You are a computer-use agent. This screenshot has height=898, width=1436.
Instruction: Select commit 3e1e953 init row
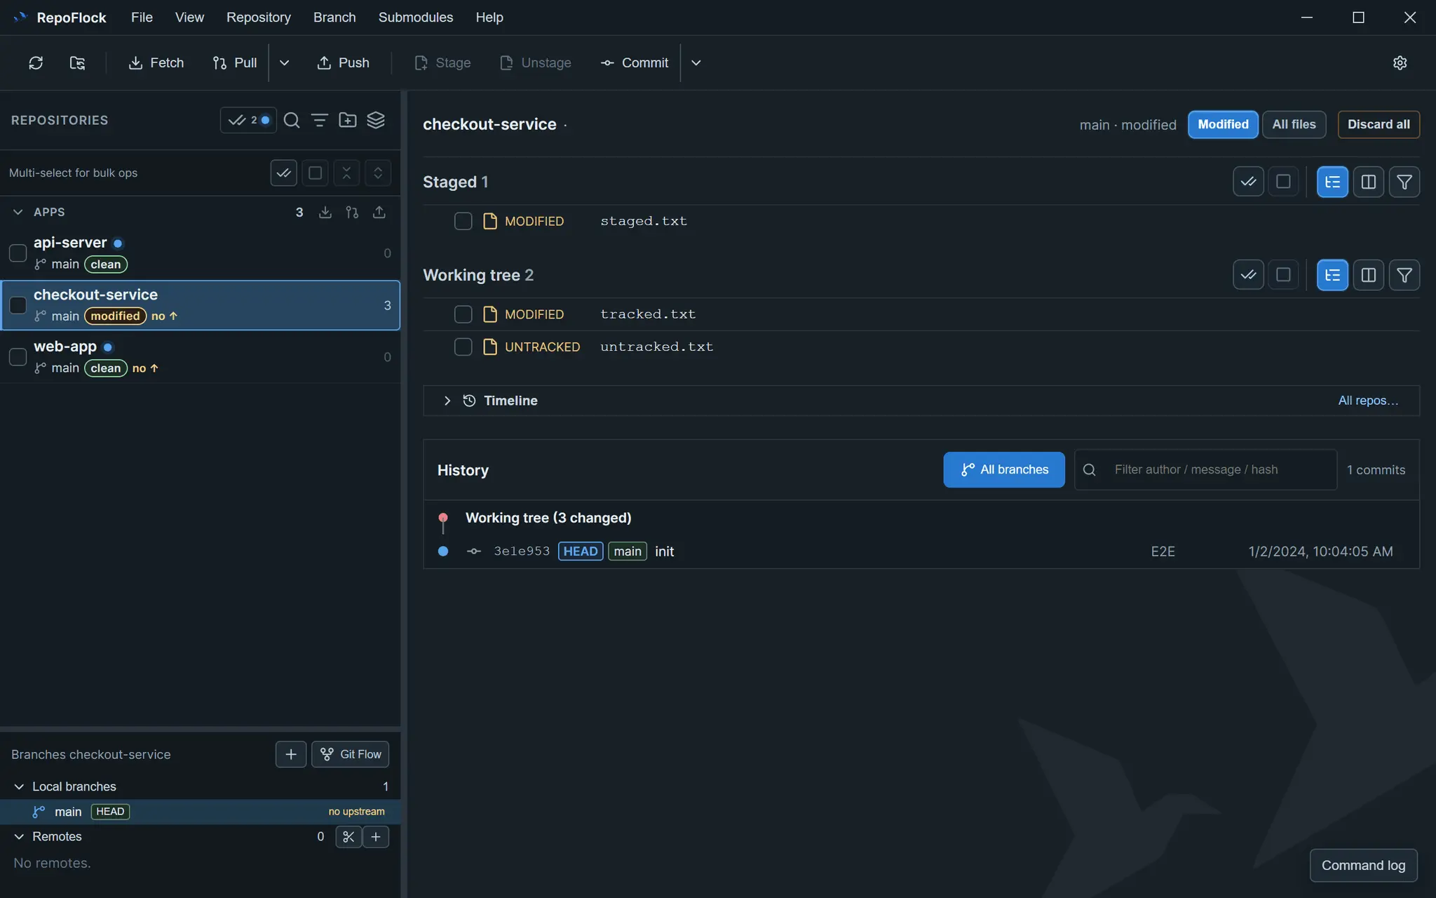click(x=921, y=551)
